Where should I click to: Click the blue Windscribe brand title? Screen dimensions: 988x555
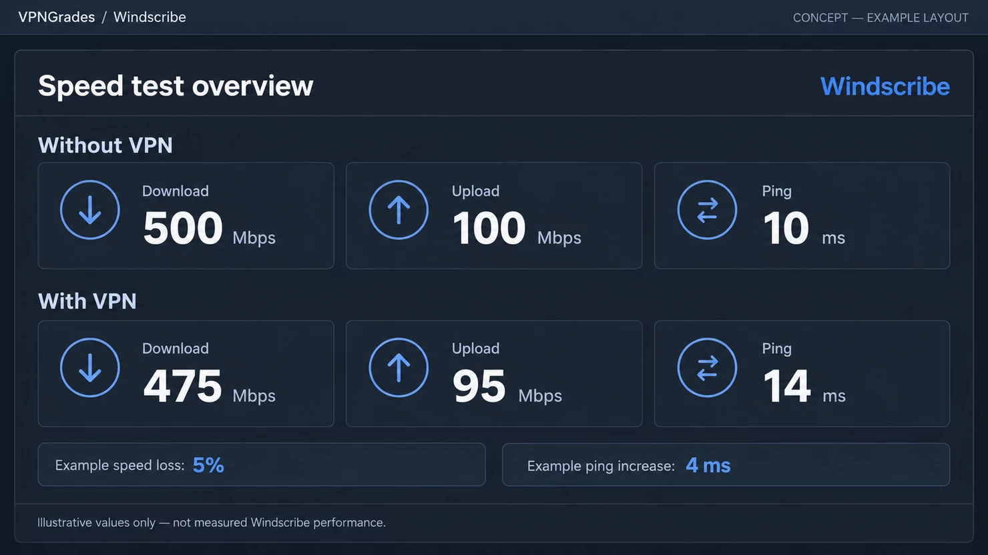pyautogui.click(x=885, y=86)
